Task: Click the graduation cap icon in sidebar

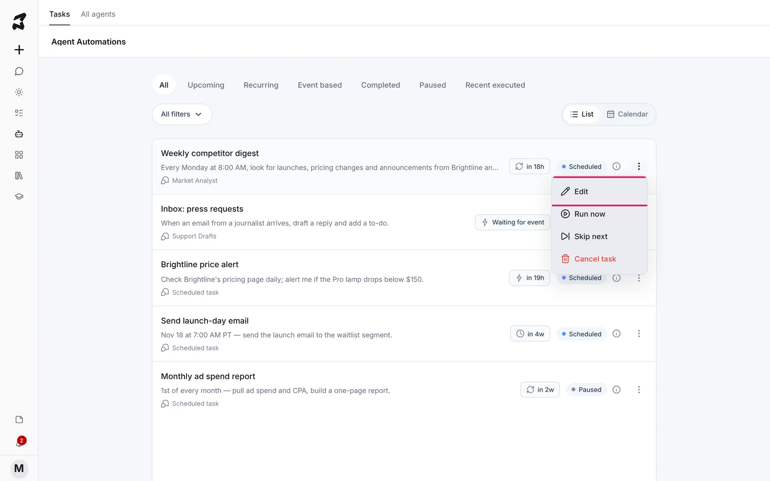Action: [19, 197]
